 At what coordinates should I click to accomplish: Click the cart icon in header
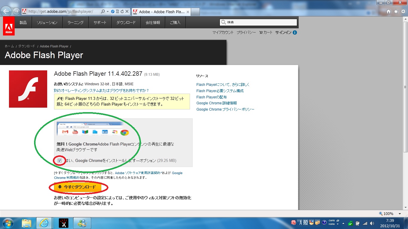(261, 33)
